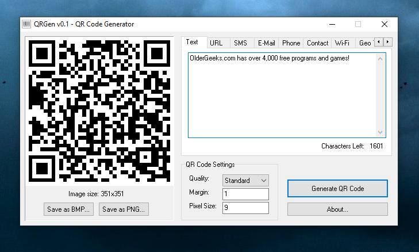Click the QRGen app icon in title bar
419x252 pixels.
click(x=26, y=24)
